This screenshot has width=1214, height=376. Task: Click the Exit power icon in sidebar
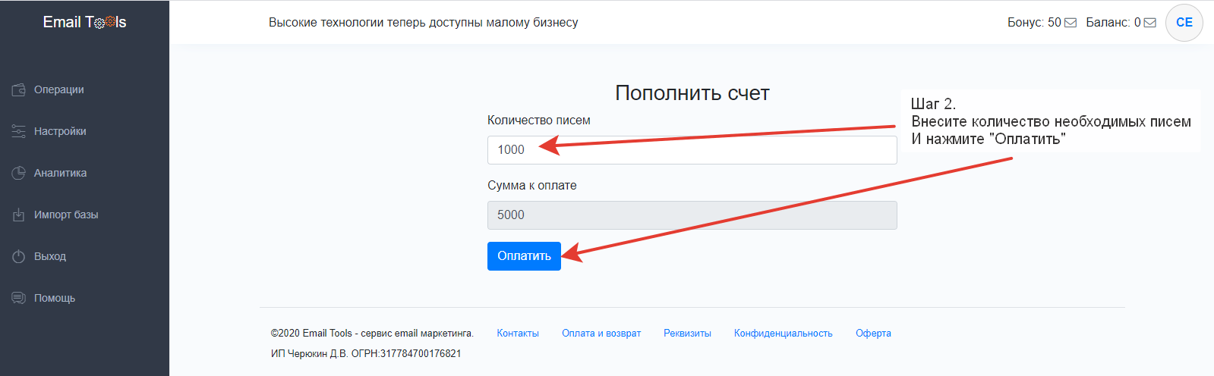[19, 257]
